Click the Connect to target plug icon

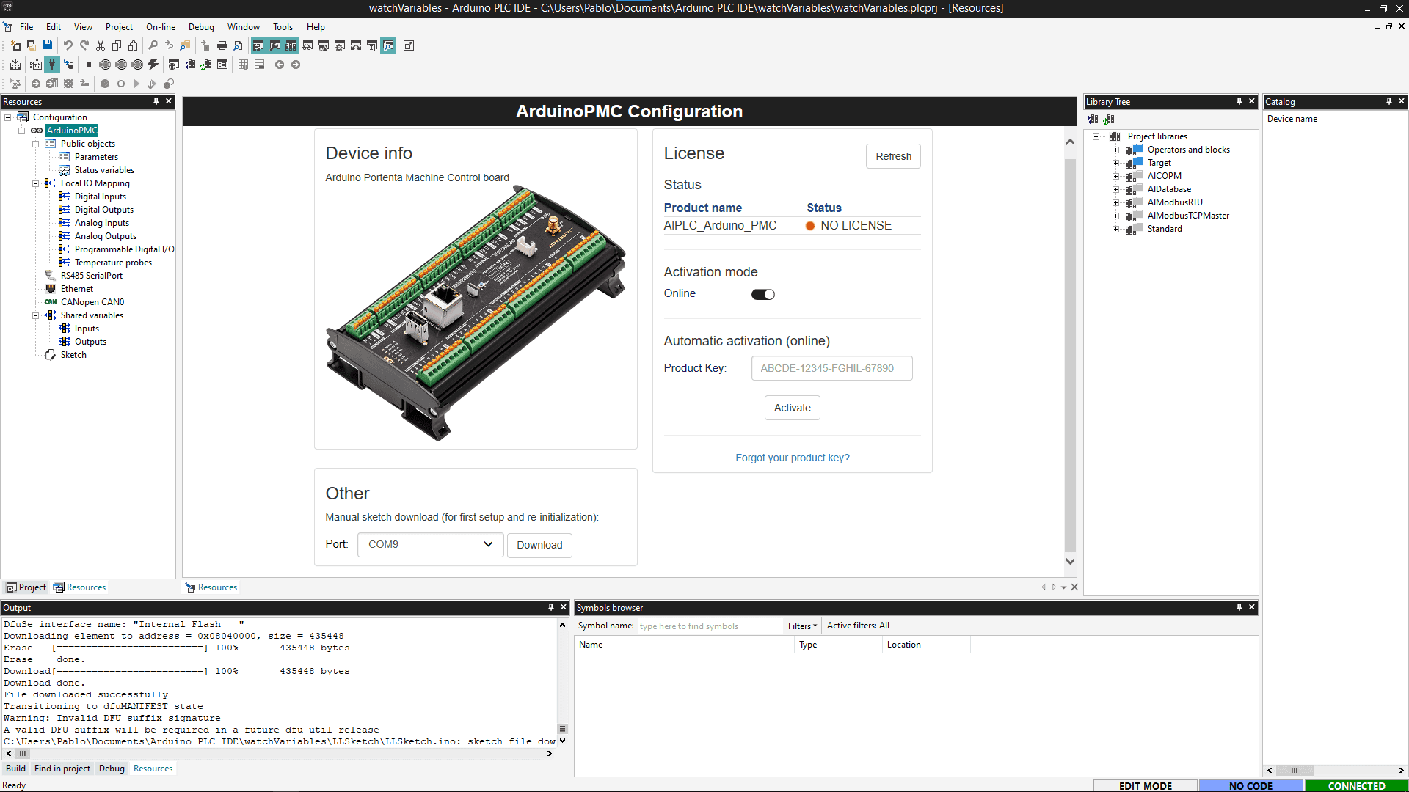point(52,65)
